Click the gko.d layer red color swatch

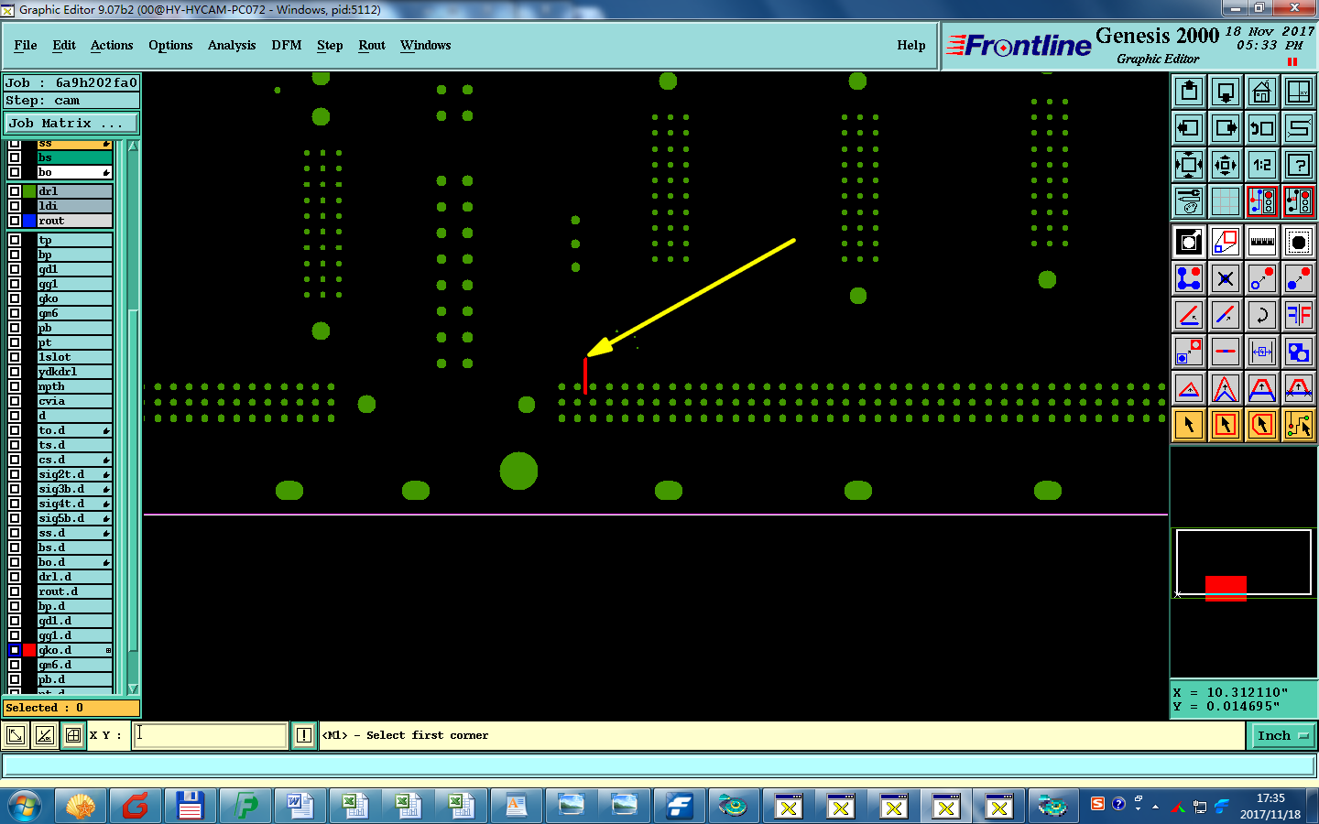coord(30,650)
